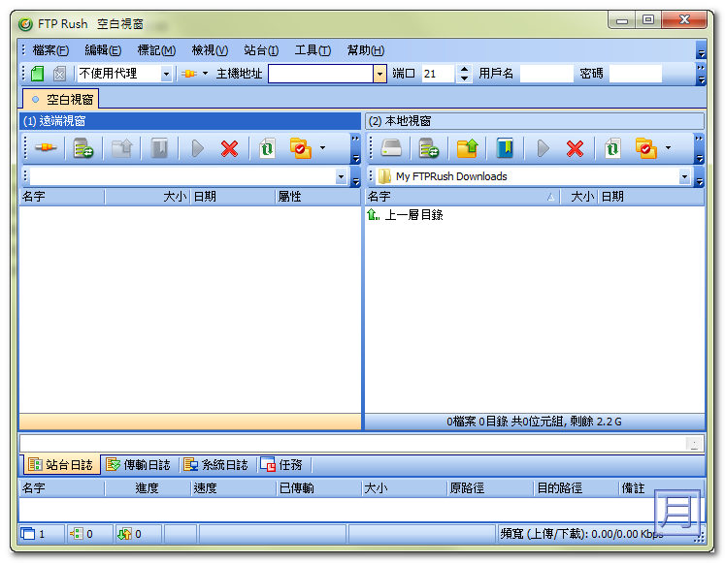The image size is (725, 563).
Task: Open the 工具 menu
Action: point(312,50)
